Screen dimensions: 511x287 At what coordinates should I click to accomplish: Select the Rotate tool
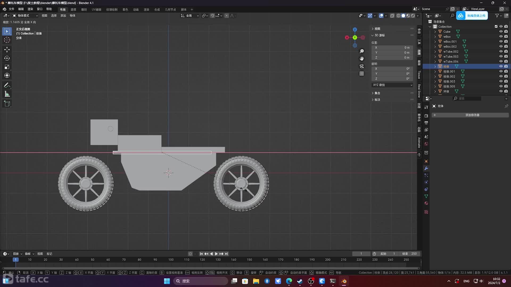coord(7,58)
